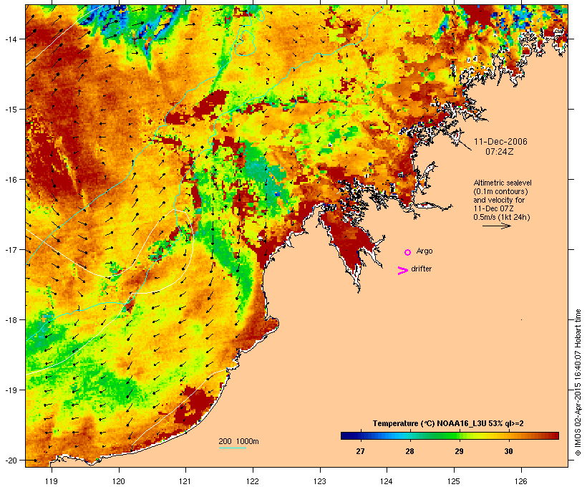Click latitude axis label '-20'
Image resolution: width=587 pixels, height=487 pixels.
(10, 460)
